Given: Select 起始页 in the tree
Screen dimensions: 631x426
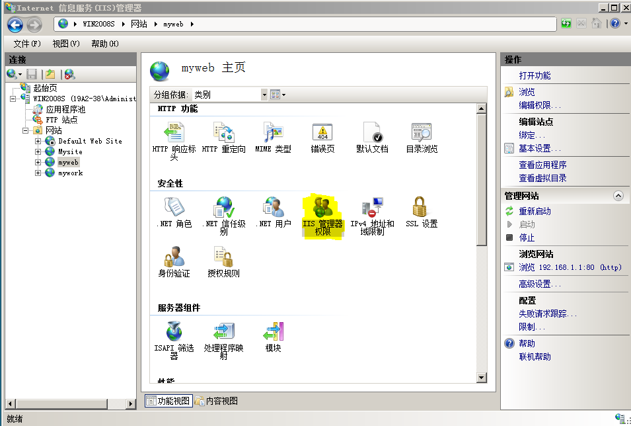Looking at the screenshot, I should (45, 88).
